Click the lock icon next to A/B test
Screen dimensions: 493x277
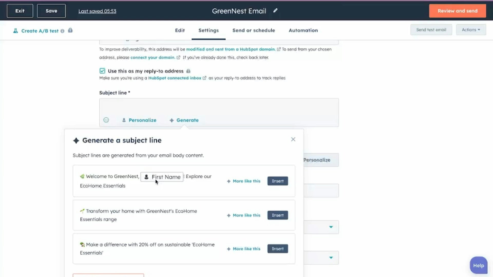coord(70,31)
